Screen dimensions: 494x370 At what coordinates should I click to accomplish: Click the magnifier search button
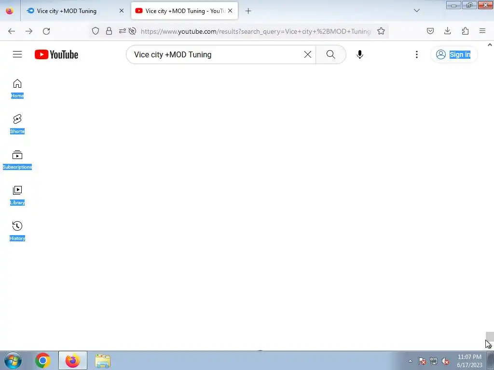(331, 54)
